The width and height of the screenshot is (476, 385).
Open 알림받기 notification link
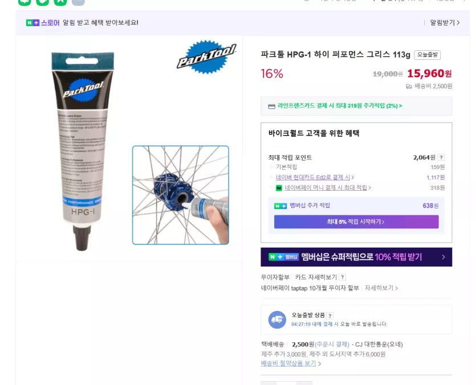tap(445, 22)
